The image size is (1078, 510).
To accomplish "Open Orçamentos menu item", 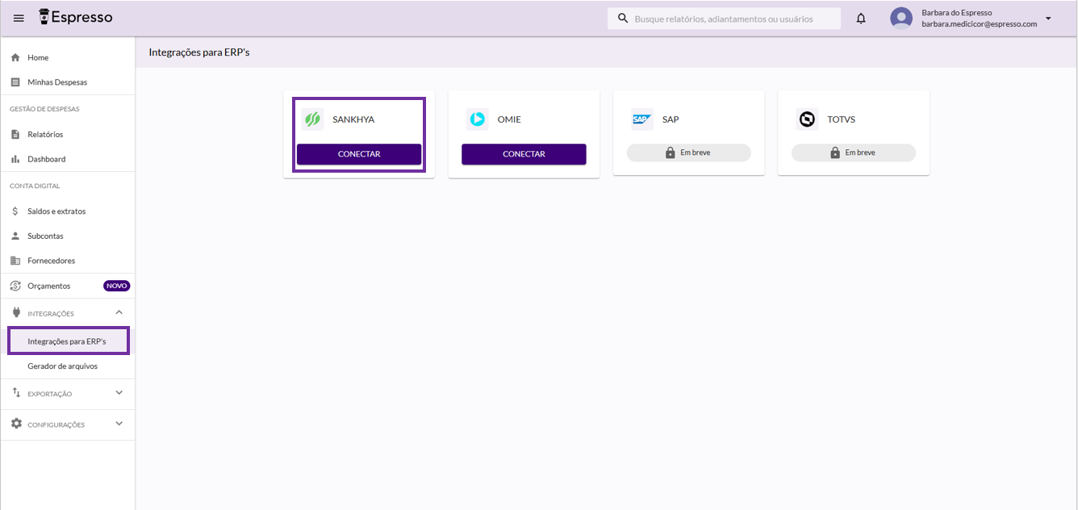I will pyautogui.click(x=68, y=286).
